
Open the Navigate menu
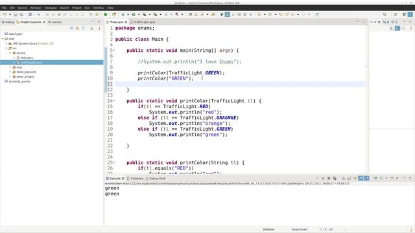pyautogui.click(x=51, y=8)
